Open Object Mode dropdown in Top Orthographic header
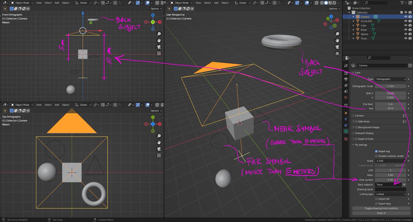The height and width of the screenshot is (222, 413). (21, 105)
